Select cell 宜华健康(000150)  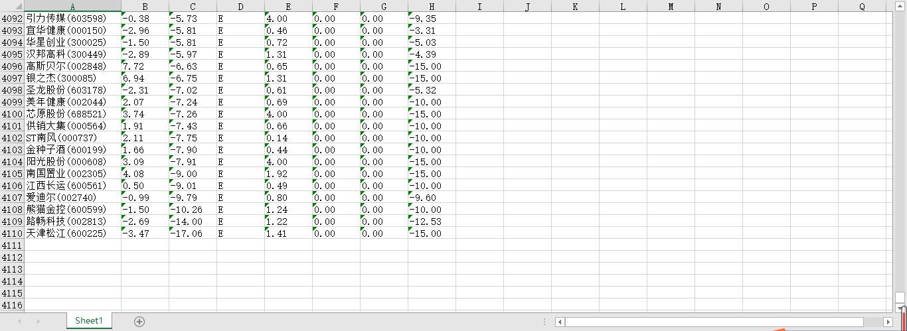(x=73, y=31)
